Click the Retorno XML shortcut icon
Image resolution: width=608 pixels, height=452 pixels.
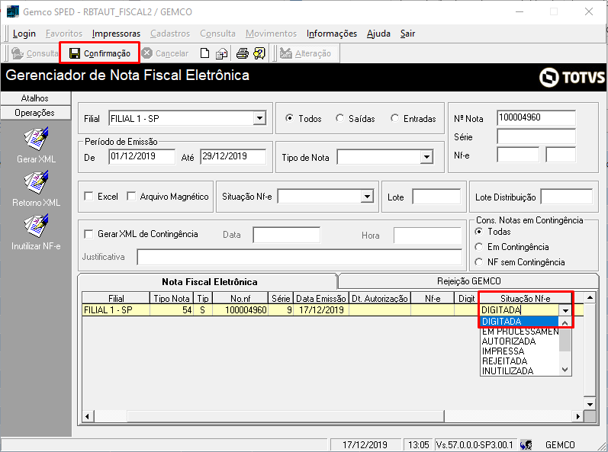[36, 182]
